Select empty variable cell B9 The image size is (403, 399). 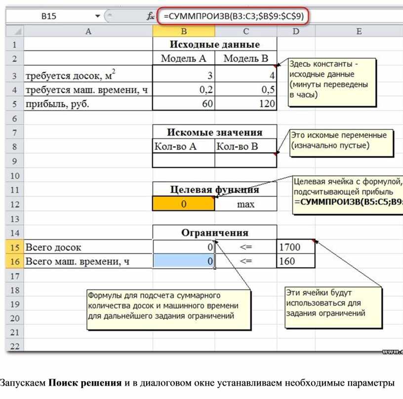[x=184, y=160]
